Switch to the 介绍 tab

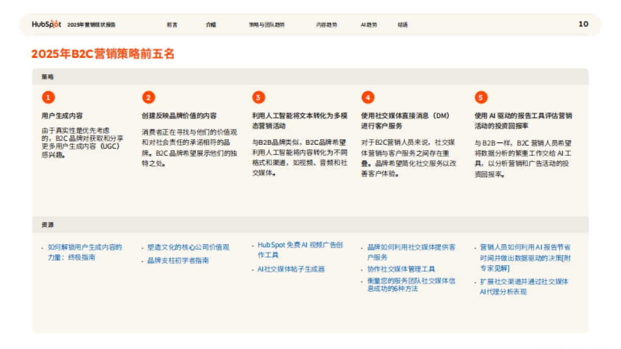coord(211,25)
